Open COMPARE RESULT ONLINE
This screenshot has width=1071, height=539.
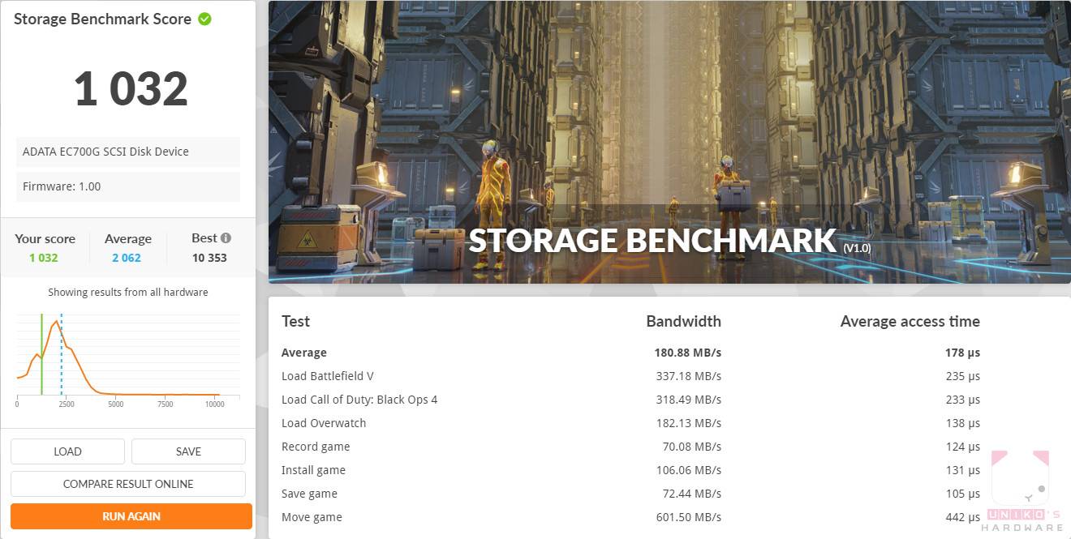[128, 484]
